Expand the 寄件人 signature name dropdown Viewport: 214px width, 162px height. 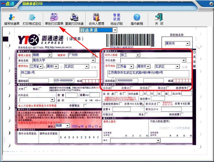68,126
